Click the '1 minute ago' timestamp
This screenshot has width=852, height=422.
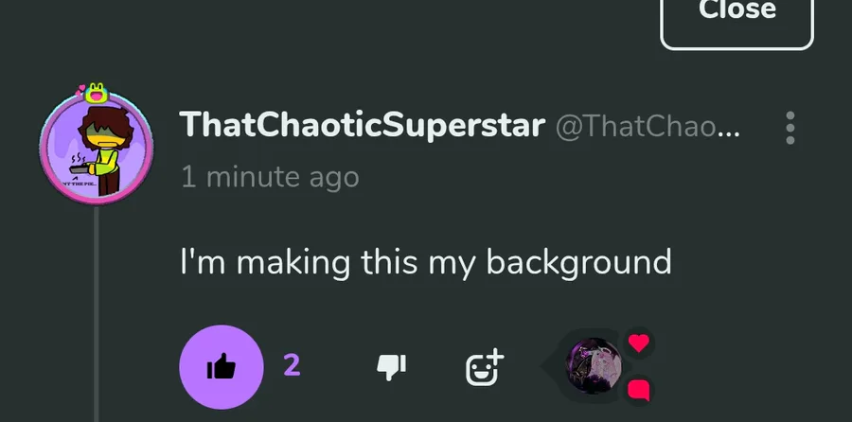pos(270,177)
